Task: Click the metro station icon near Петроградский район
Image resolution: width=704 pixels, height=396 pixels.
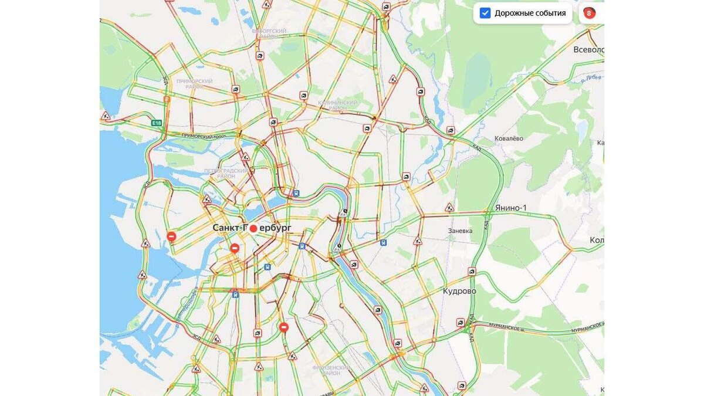Action: [297, 192]
